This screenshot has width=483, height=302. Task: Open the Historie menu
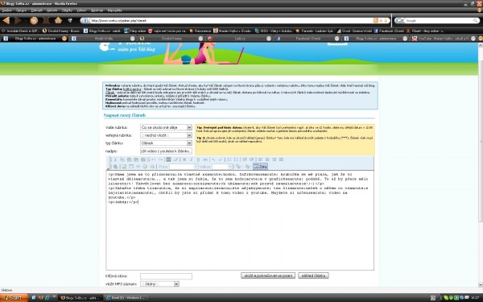52,10
